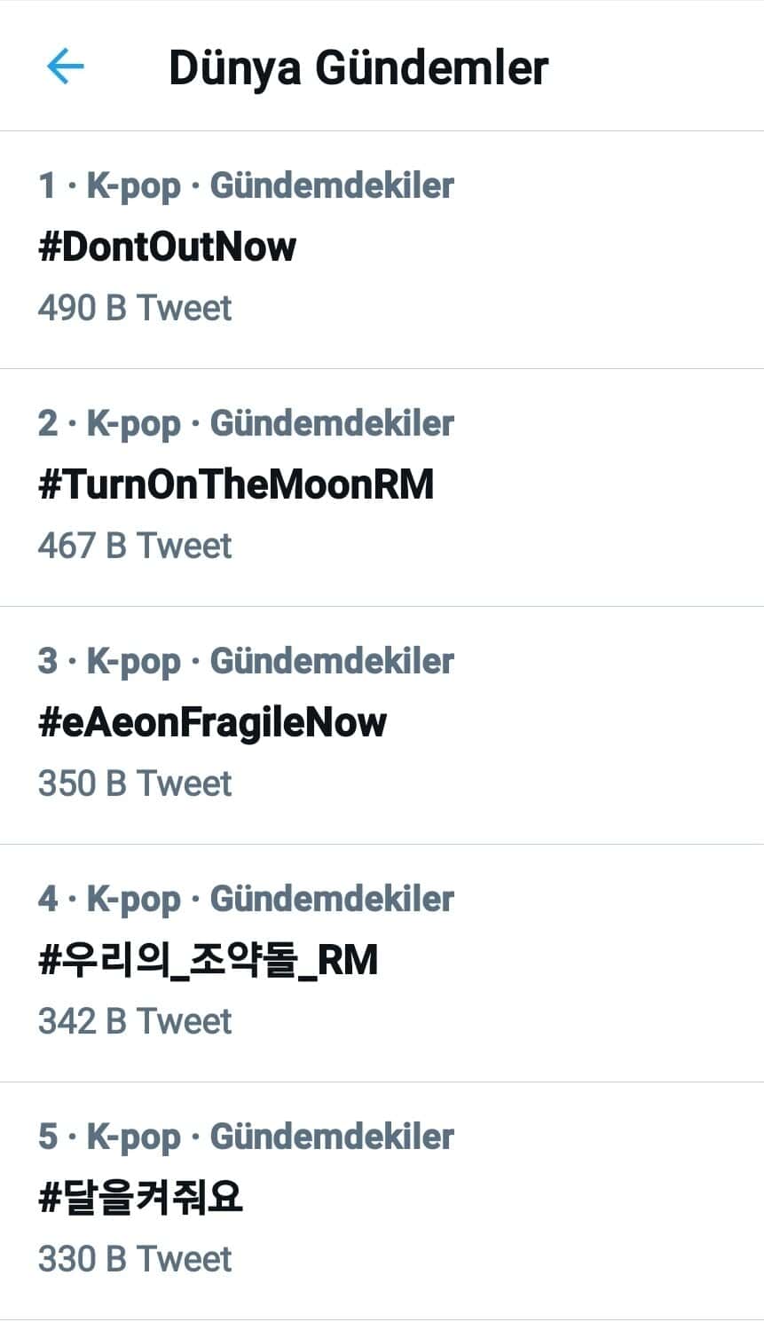Click the rank 5 K-pop Gündemdekiler label
Image resolution: width=764 pixels, height=1322 pixels.
point(246,1137)
